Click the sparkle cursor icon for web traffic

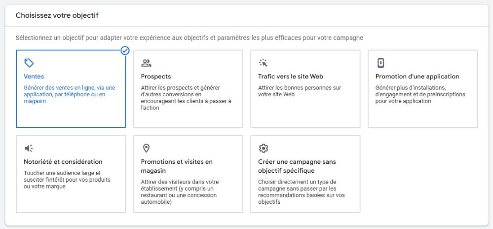click(x=263, y=63)
